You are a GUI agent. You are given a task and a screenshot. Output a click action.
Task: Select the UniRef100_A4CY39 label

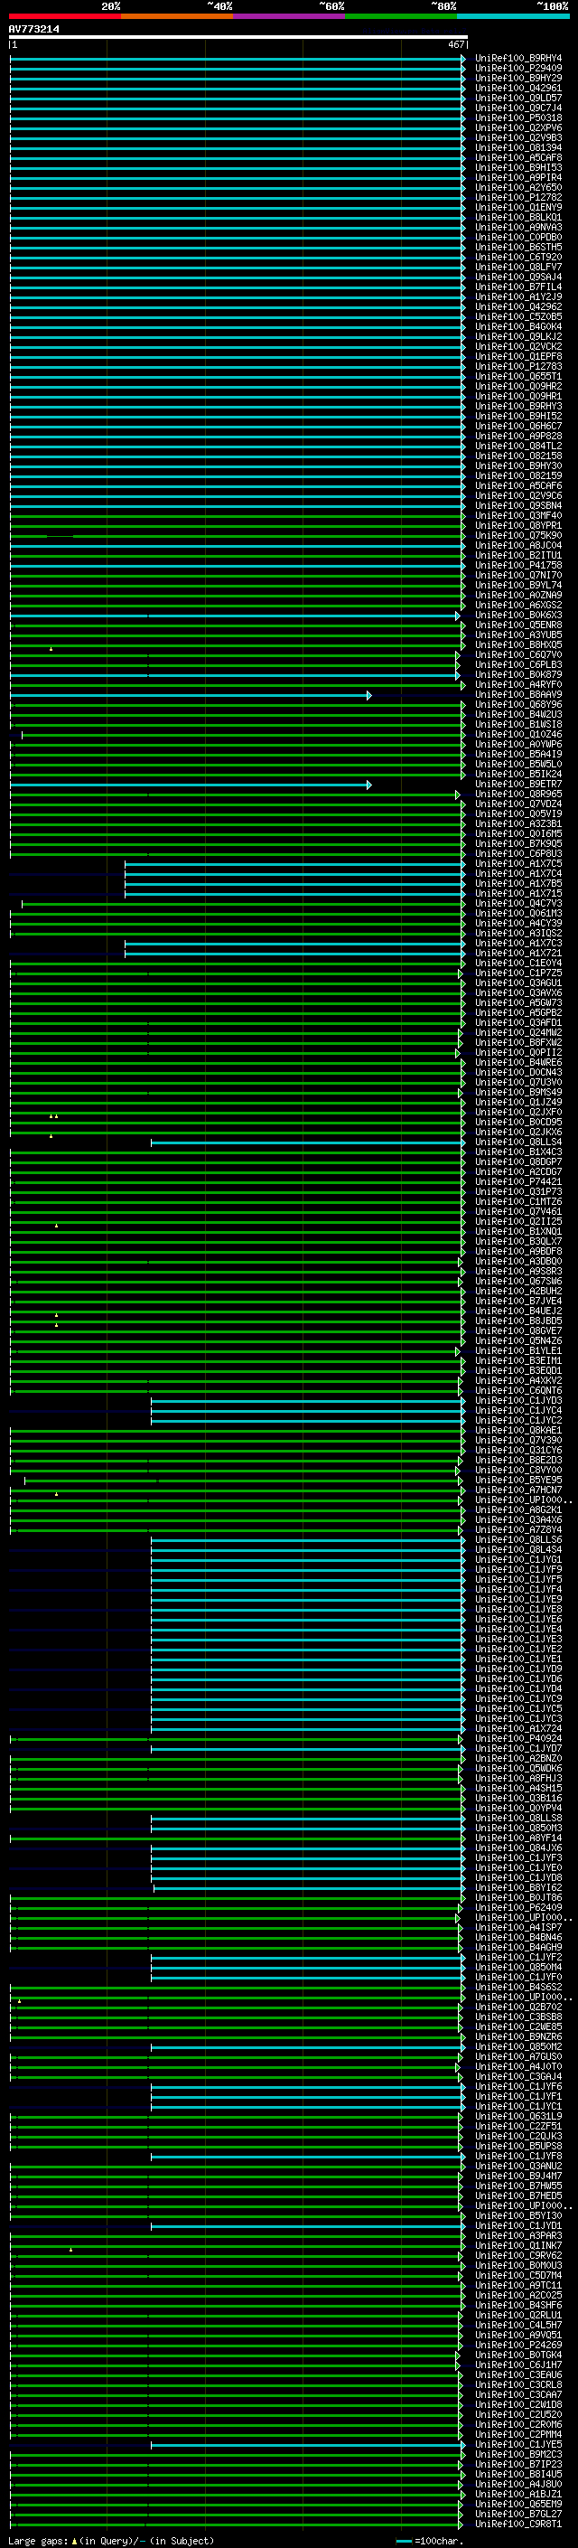[517, 923]
